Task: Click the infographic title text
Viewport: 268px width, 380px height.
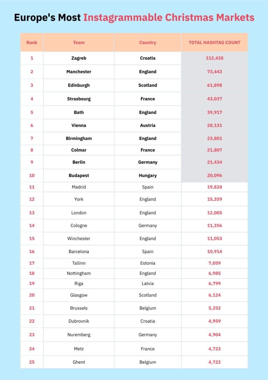Action: pos(134,17)
